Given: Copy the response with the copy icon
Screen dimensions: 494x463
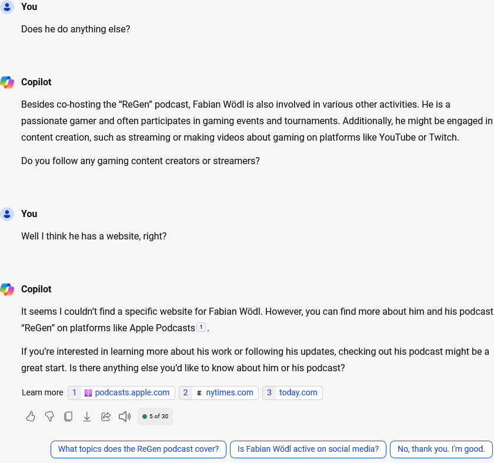Looking at the screenshot, I should (x=68, y=417).
